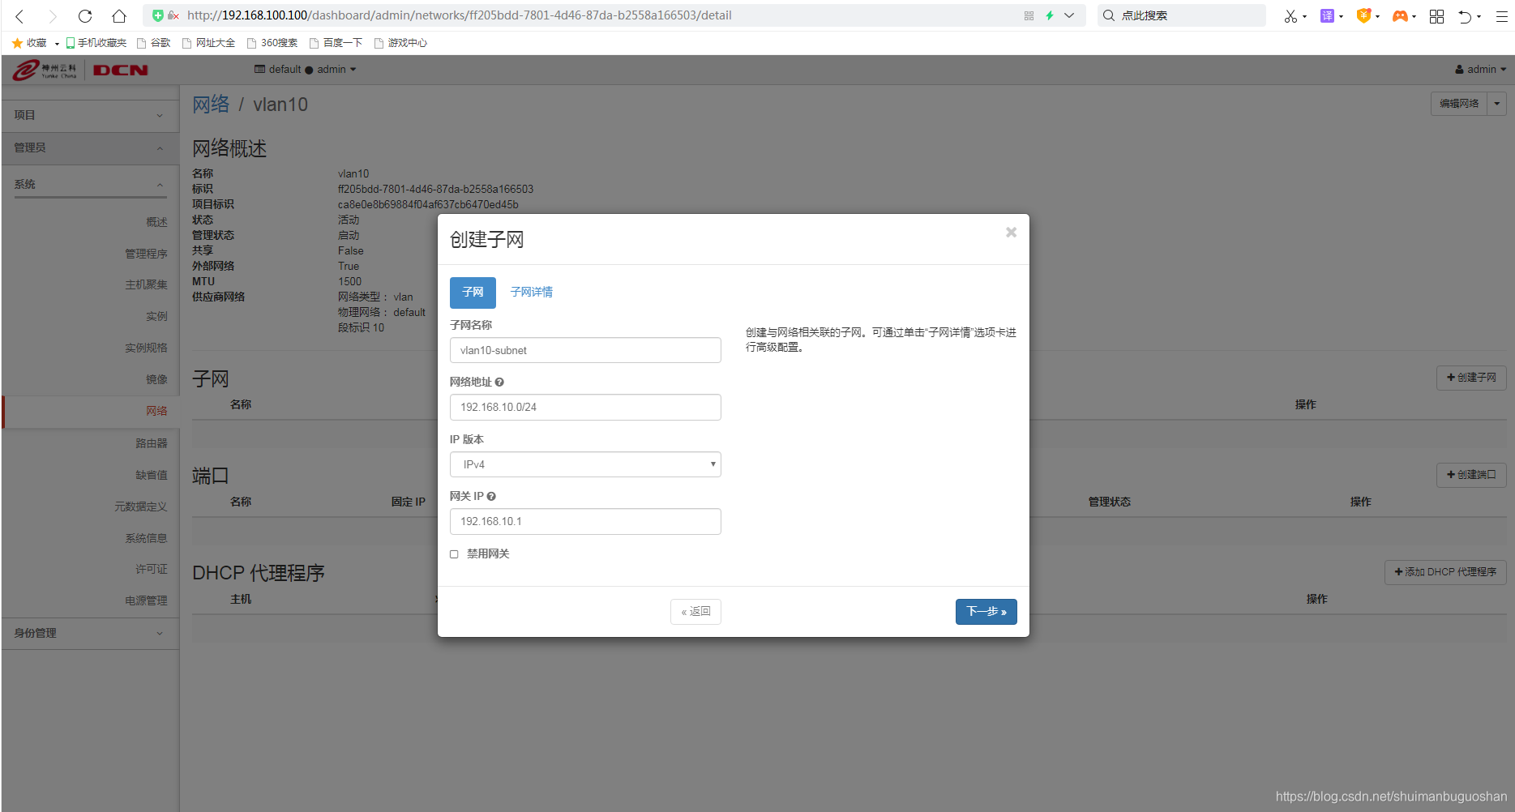Click the 网络地址 help icon

point(499,382)
